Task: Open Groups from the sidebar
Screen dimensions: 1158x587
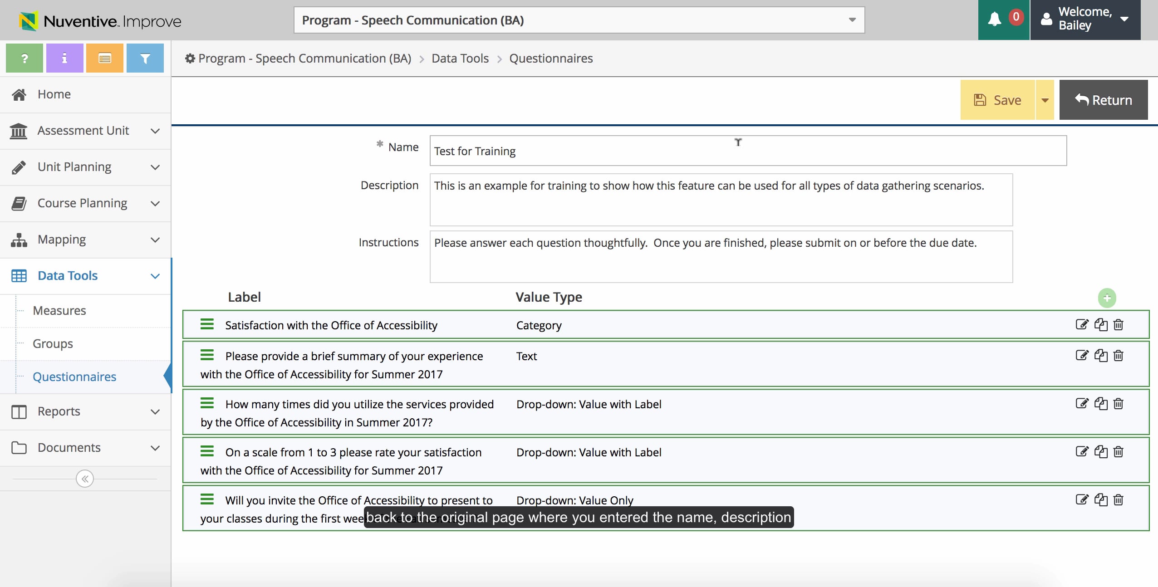Action: [52, 343]
